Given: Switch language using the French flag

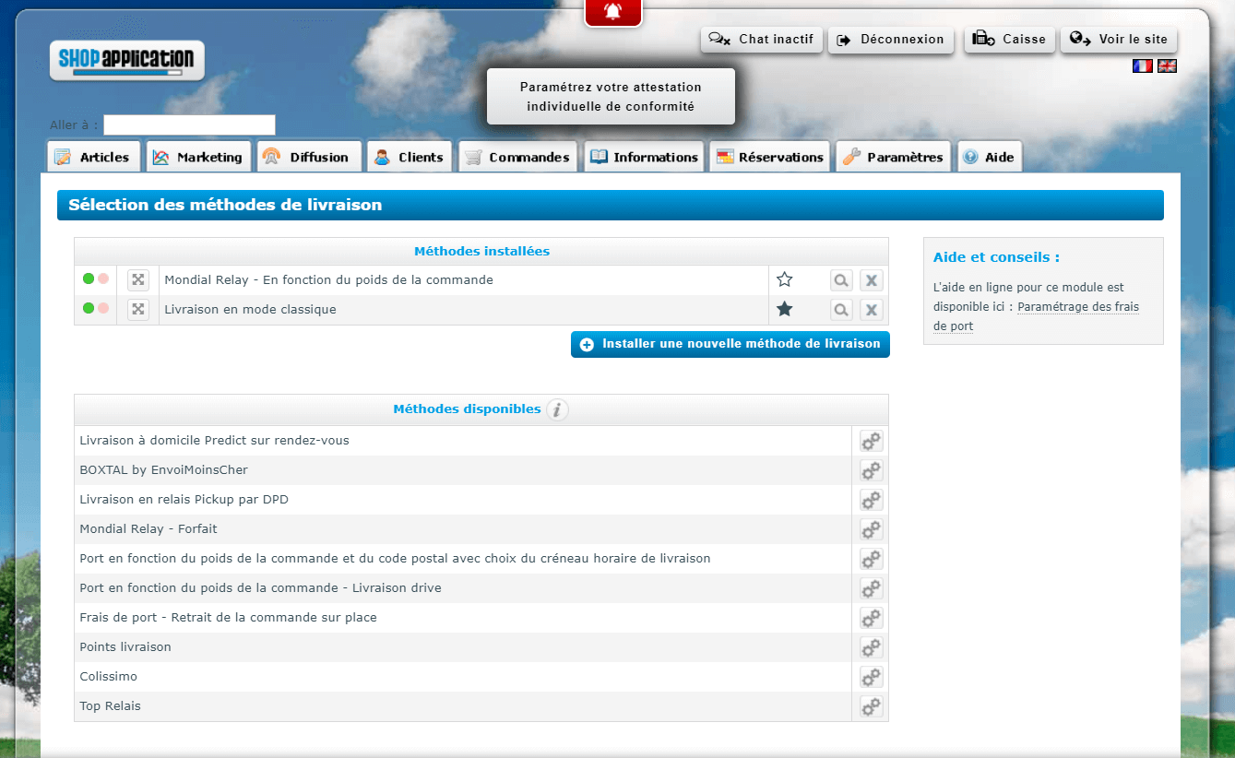Looking at the screenshot, I should (x=1142, y=66).
